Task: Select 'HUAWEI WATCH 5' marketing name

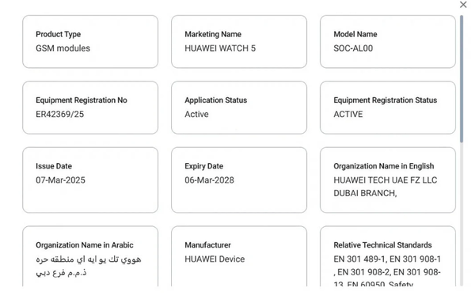Action: coord(220,48)
